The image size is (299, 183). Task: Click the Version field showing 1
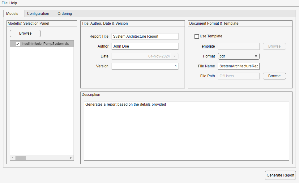coord(145,66)
